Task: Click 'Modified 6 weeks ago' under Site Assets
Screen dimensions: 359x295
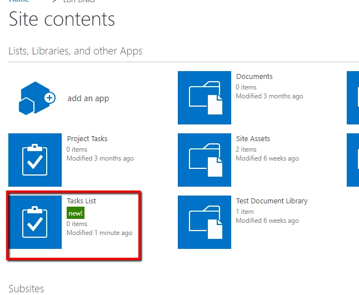Action: 267,158
